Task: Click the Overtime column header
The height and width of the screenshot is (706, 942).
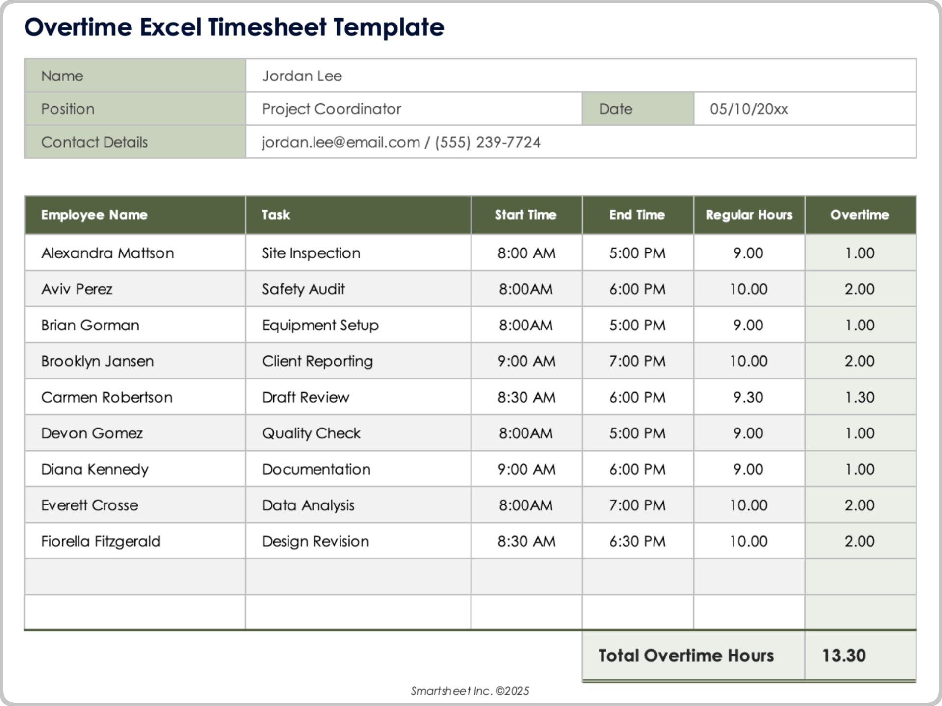Action: coord(859,215)
